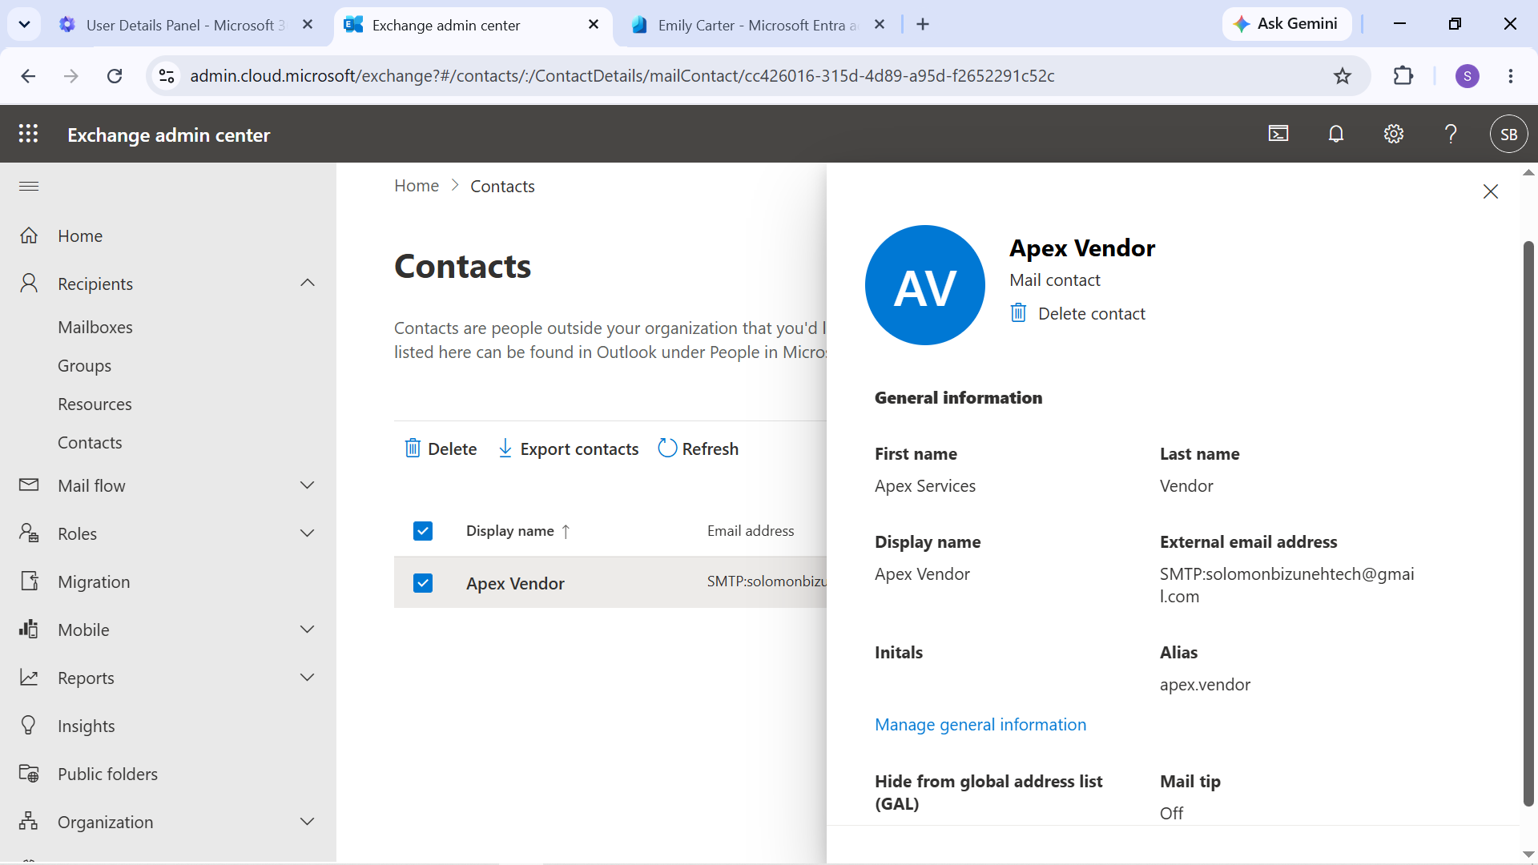1538x865 pixels.
Task: Open the browser tab search dropdown
Action: [x=24, y=24]
